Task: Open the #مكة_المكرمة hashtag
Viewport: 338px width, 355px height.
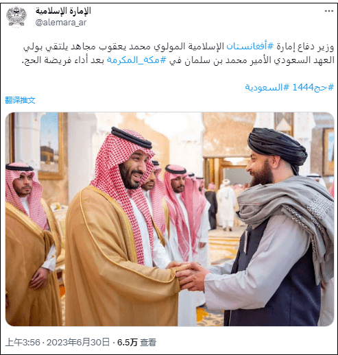Action: pos(136,60)
